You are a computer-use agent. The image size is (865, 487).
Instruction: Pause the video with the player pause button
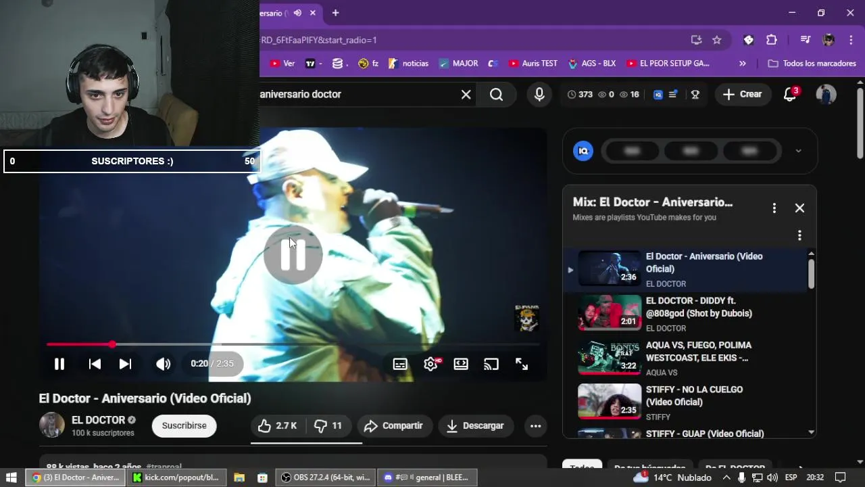click(59, 364)
